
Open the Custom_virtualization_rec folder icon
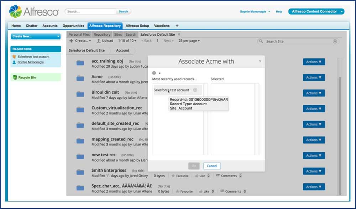point(80,110)
